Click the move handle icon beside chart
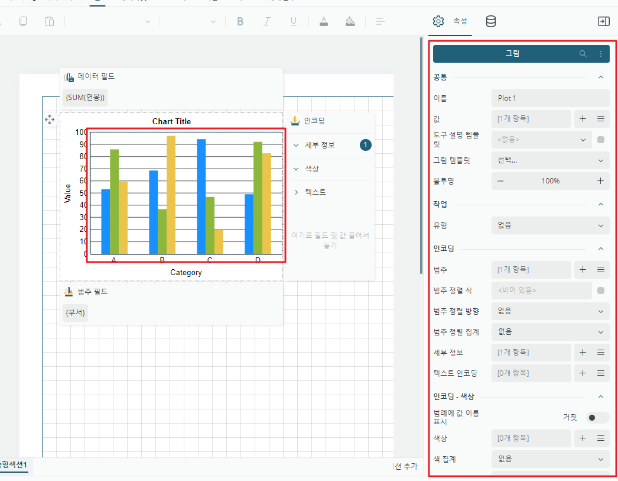Viewport: 618px width, 481px height. click(50, 119)
